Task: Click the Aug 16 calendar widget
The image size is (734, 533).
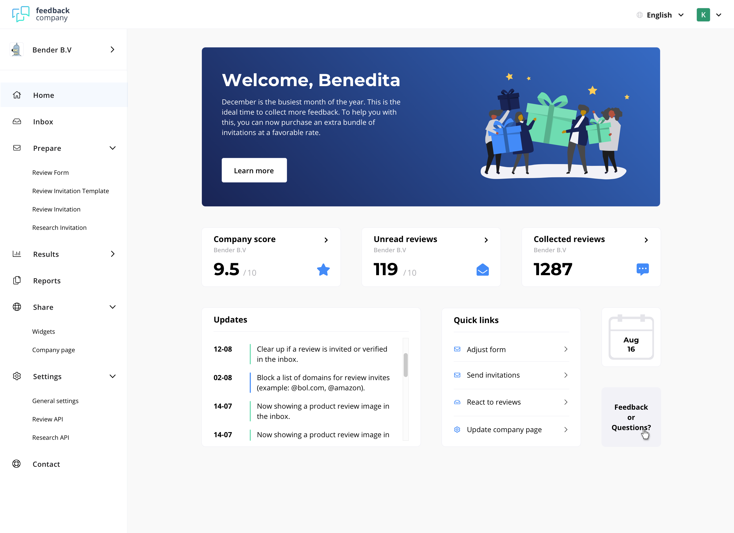Action: click(631, 337)
